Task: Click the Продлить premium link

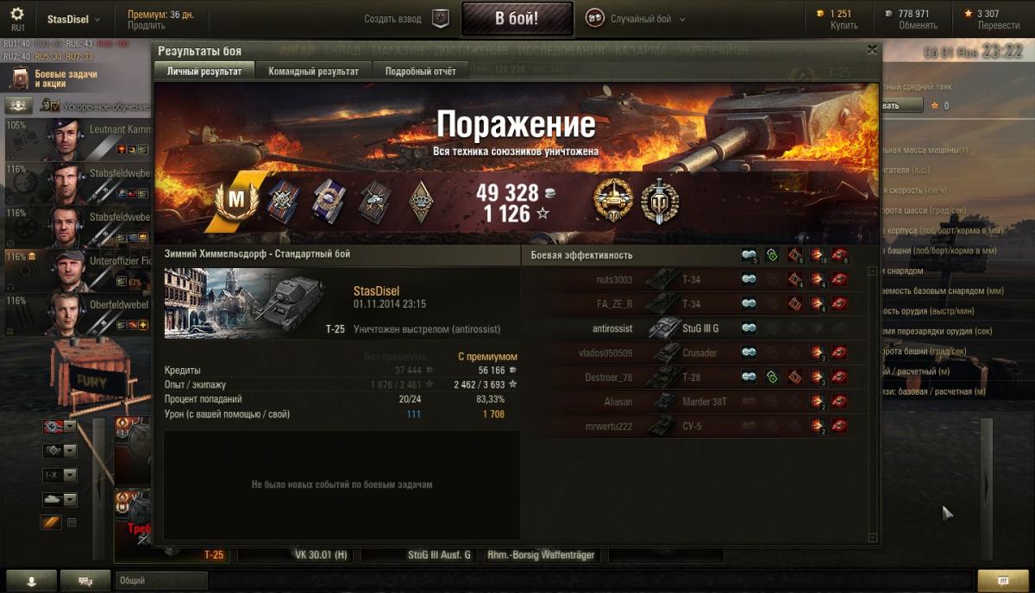Action: (x=146, y=26)
